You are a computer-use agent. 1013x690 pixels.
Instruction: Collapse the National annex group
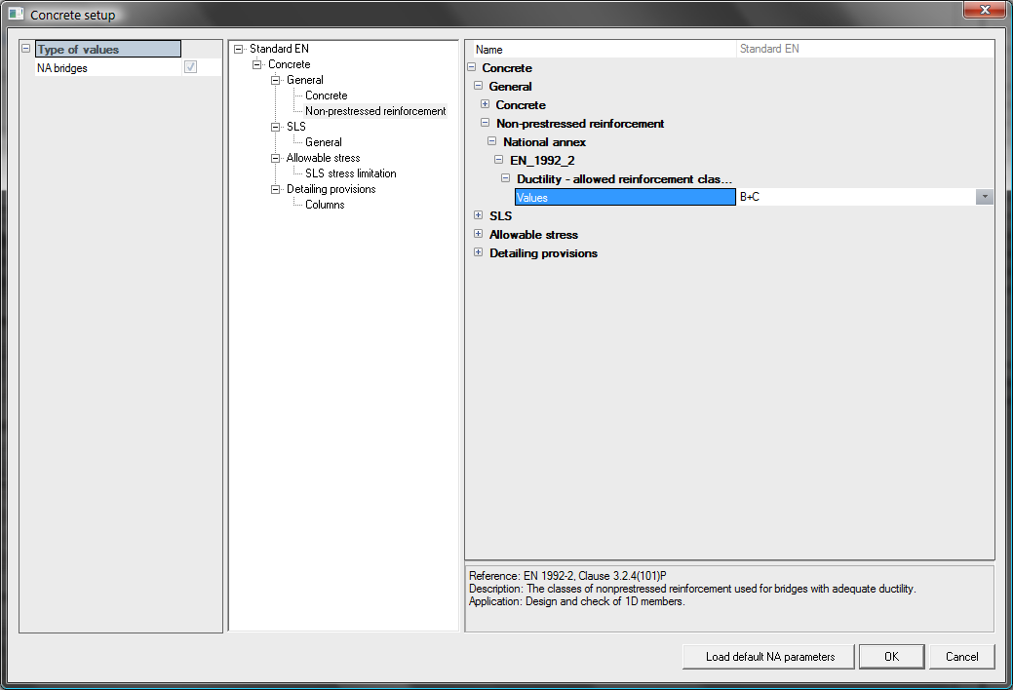click(x=491, y=141)
